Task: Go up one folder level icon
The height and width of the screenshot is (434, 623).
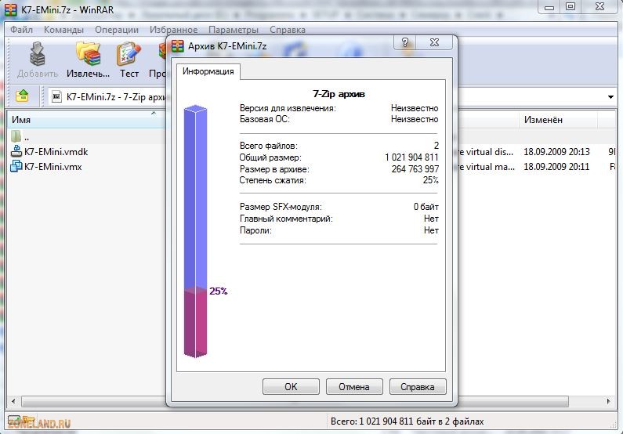Action: [22, 96]
